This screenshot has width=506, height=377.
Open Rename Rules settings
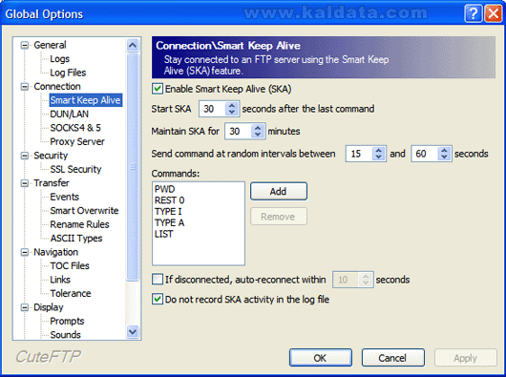tap(79, 224)
